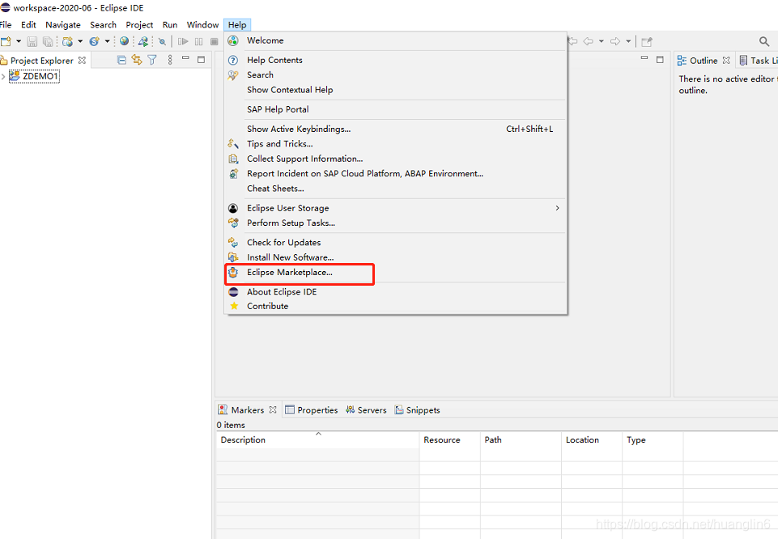Choose Report Incident on SAP Cloud Platform
The height and width of the screenshot is (539, 778).
click(395, 173)
